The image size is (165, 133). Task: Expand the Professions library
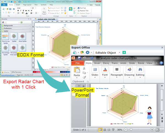(x=16, y=28)
